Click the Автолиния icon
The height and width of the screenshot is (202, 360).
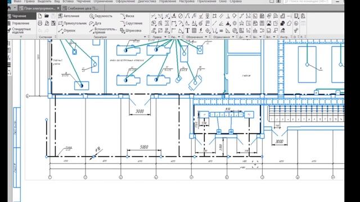point(69,16)
